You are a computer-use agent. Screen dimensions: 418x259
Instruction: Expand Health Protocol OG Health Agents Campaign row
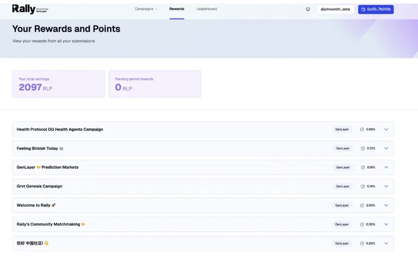tap(386, 129)
